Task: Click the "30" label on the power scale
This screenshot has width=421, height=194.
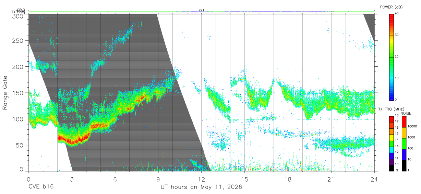Action: coord(397,35)
